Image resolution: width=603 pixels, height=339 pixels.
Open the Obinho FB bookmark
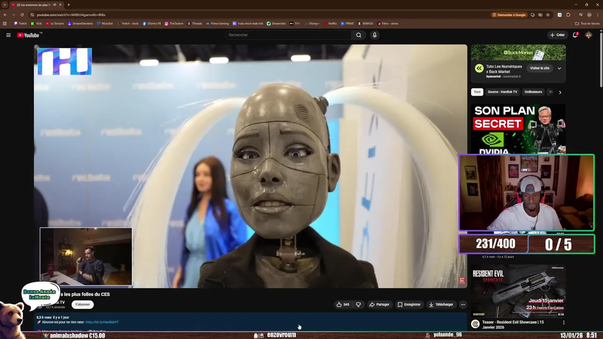pos(151,24)
